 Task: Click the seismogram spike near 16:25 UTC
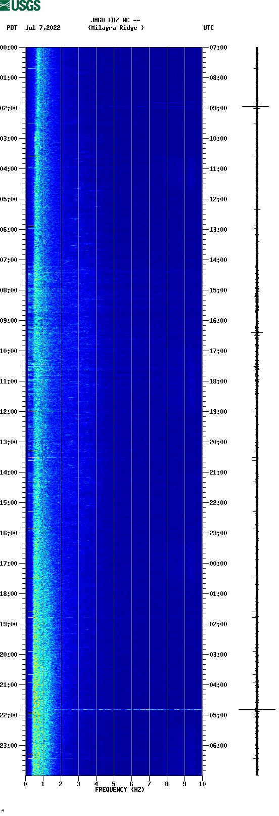[x=257, y=332]
